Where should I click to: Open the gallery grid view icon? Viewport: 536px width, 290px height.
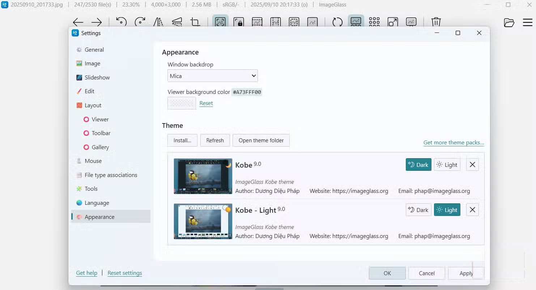[374, 22]
